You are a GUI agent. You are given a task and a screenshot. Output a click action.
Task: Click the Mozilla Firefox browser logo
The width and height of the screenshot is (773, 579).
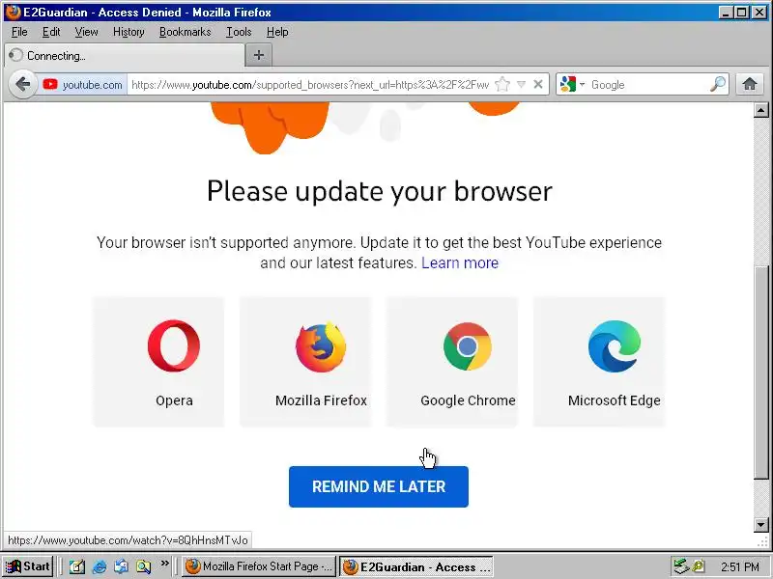(321, 346)
